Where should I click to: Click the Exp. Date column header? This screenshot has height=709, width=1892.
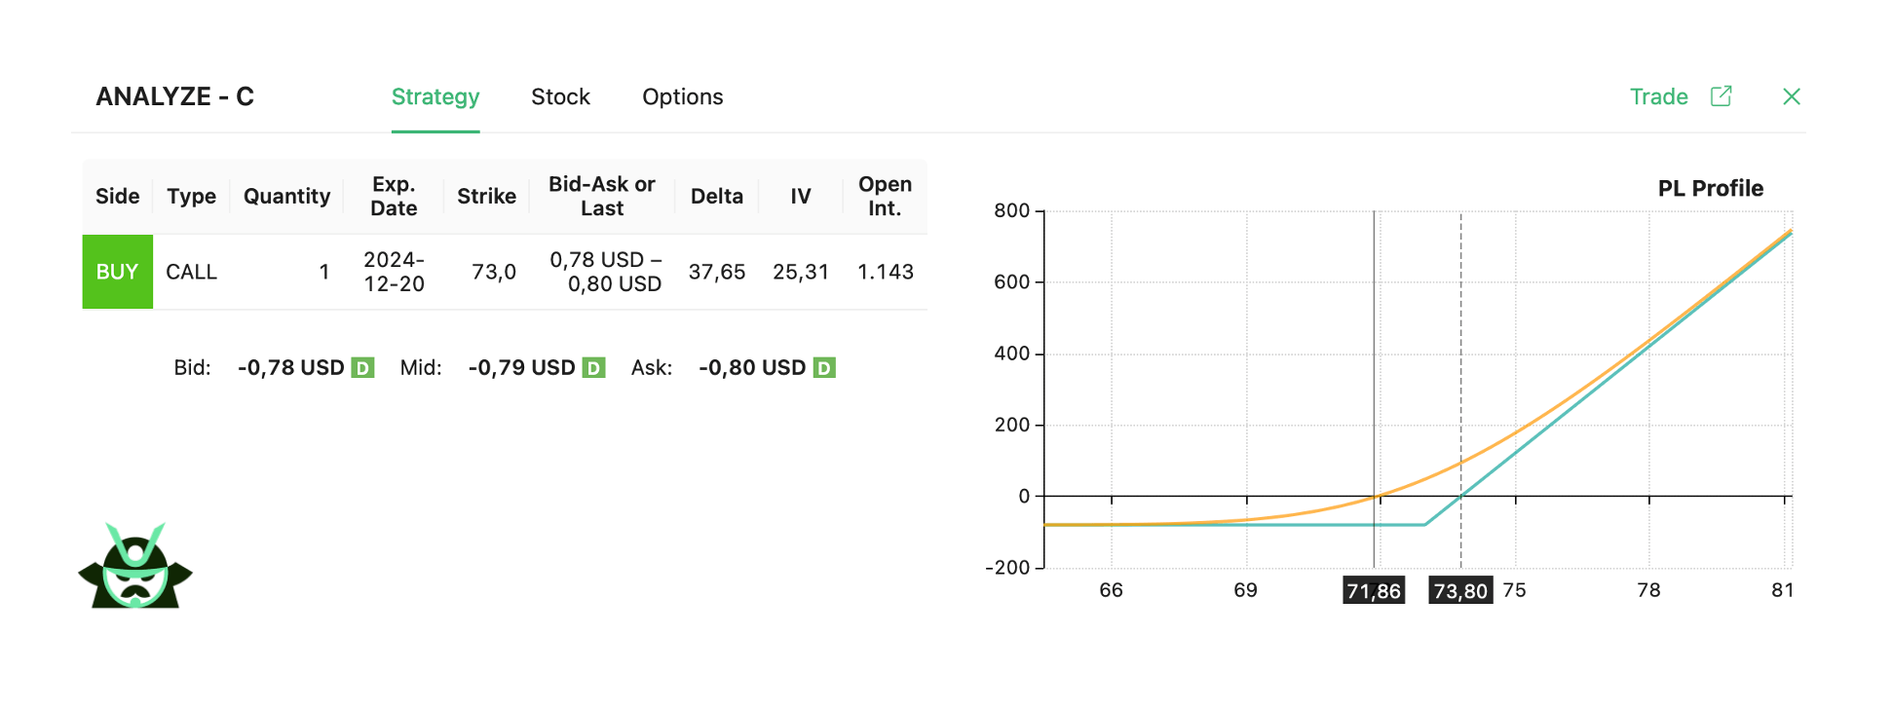pyautogui.click(x=394, y=196)
